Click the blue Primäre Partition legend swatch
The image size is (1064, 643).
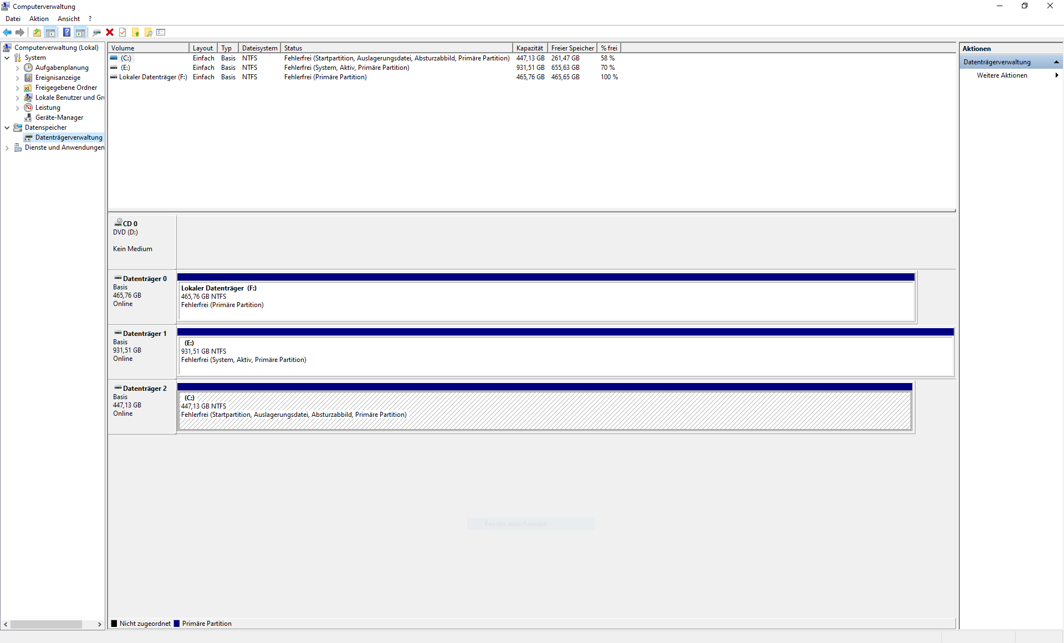[177, 624]
